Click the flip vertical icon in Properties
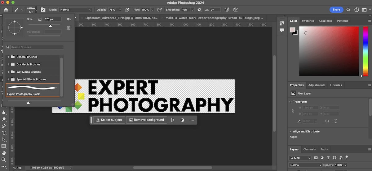 tap(335, 121)
